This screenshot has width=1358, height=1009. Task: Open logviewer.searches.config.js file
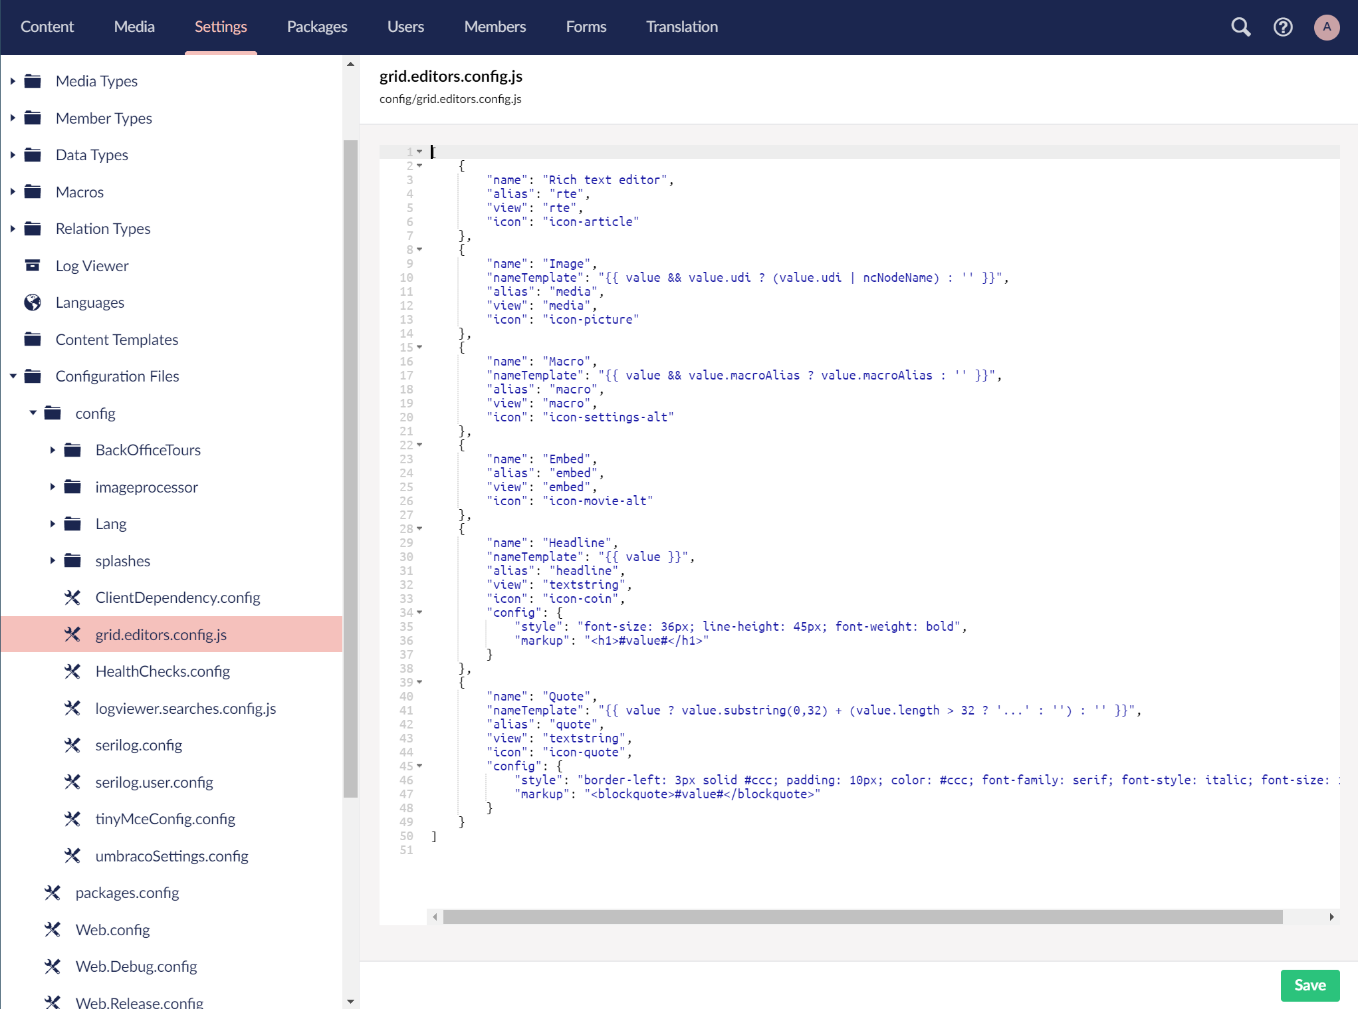(x=185, y=709)
